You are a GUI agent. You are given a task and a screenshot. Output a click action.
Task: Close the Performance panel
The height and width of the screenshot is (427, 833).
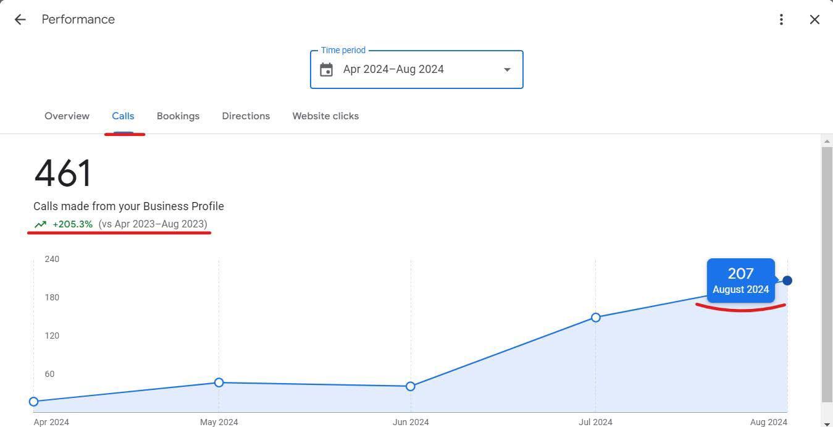[814, 20]
